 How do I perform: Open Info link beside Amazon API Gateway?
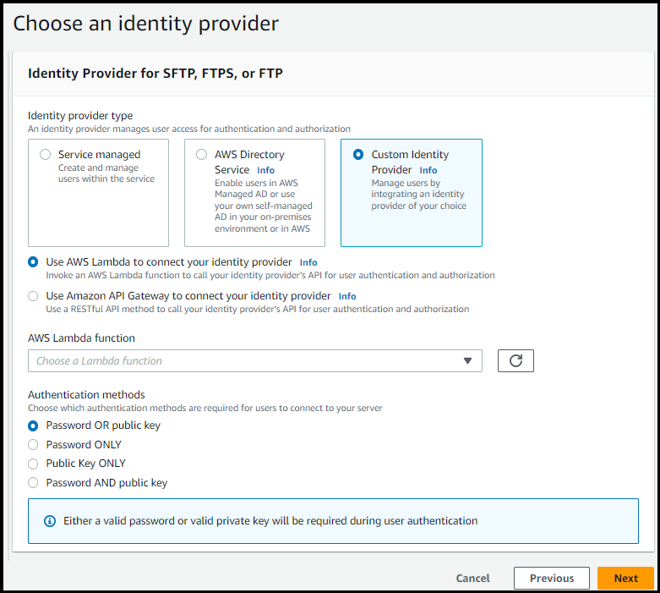point(347,297)
